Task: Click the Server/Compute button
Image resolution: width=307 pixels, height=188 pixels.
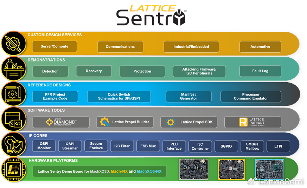Action: 55,46
